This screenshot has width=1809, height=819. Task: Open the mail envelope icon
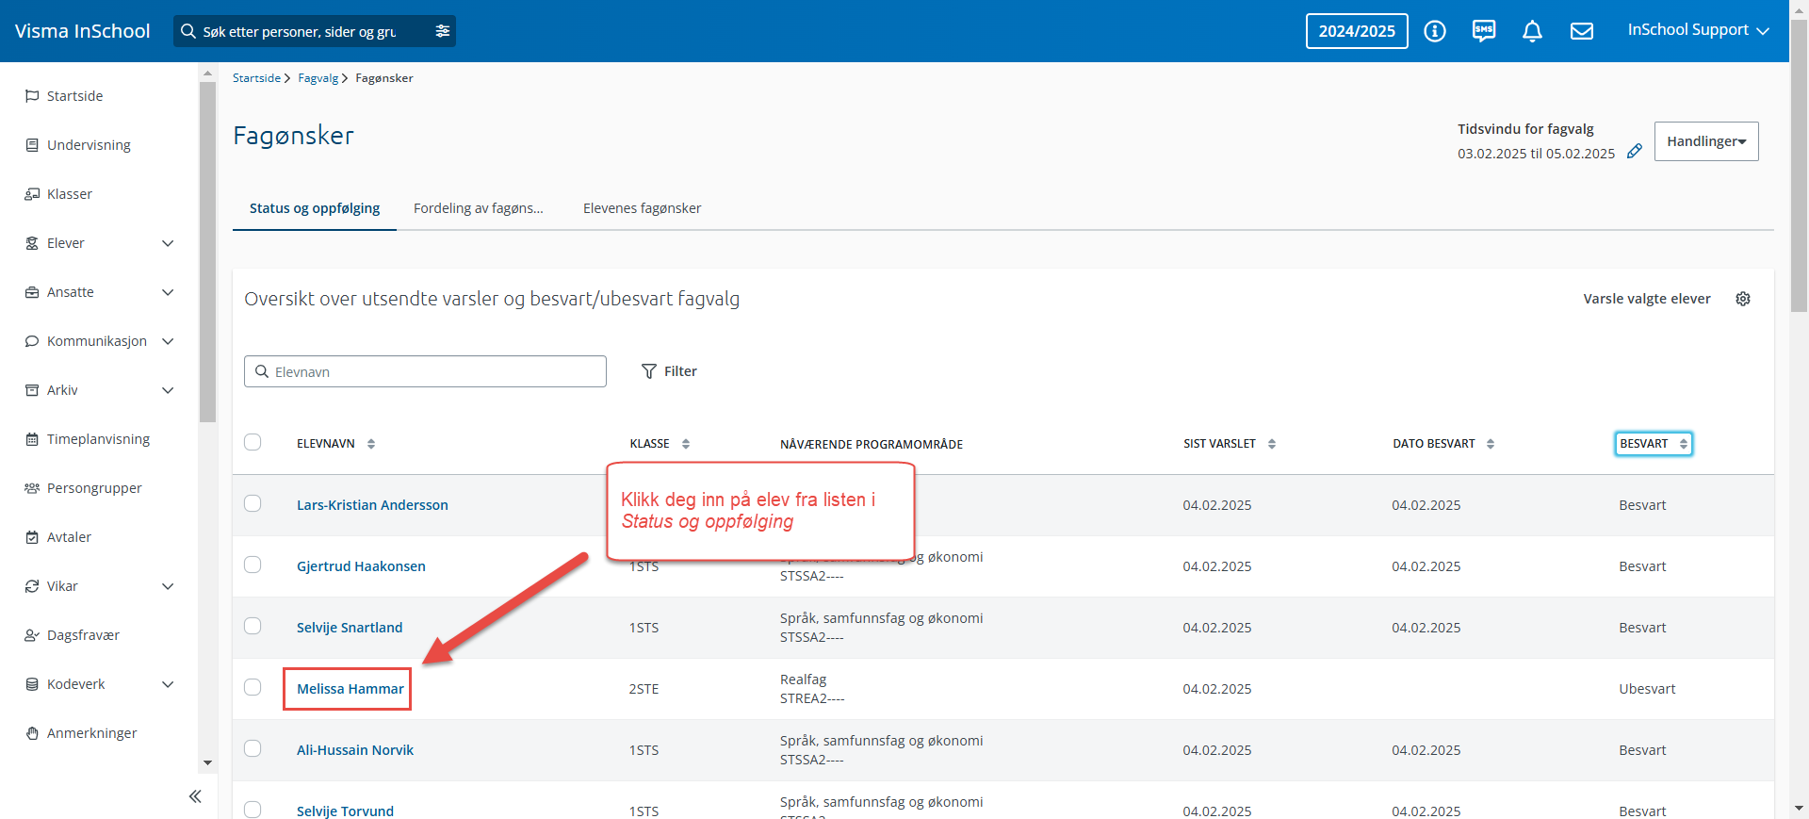click(1582, 31)
